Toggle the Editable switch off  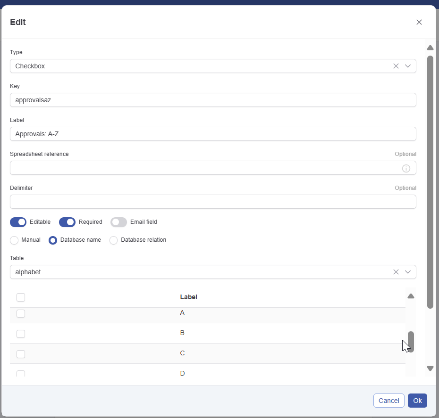coord(18,222)
